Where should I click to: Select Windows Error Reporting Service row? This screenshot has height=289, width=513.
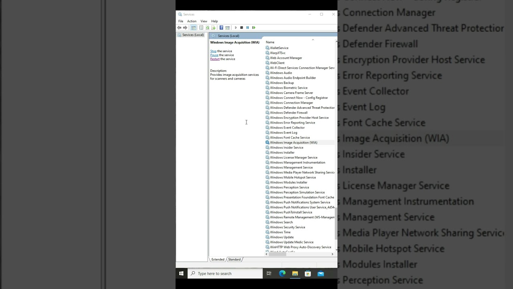[x=292, y=123]
